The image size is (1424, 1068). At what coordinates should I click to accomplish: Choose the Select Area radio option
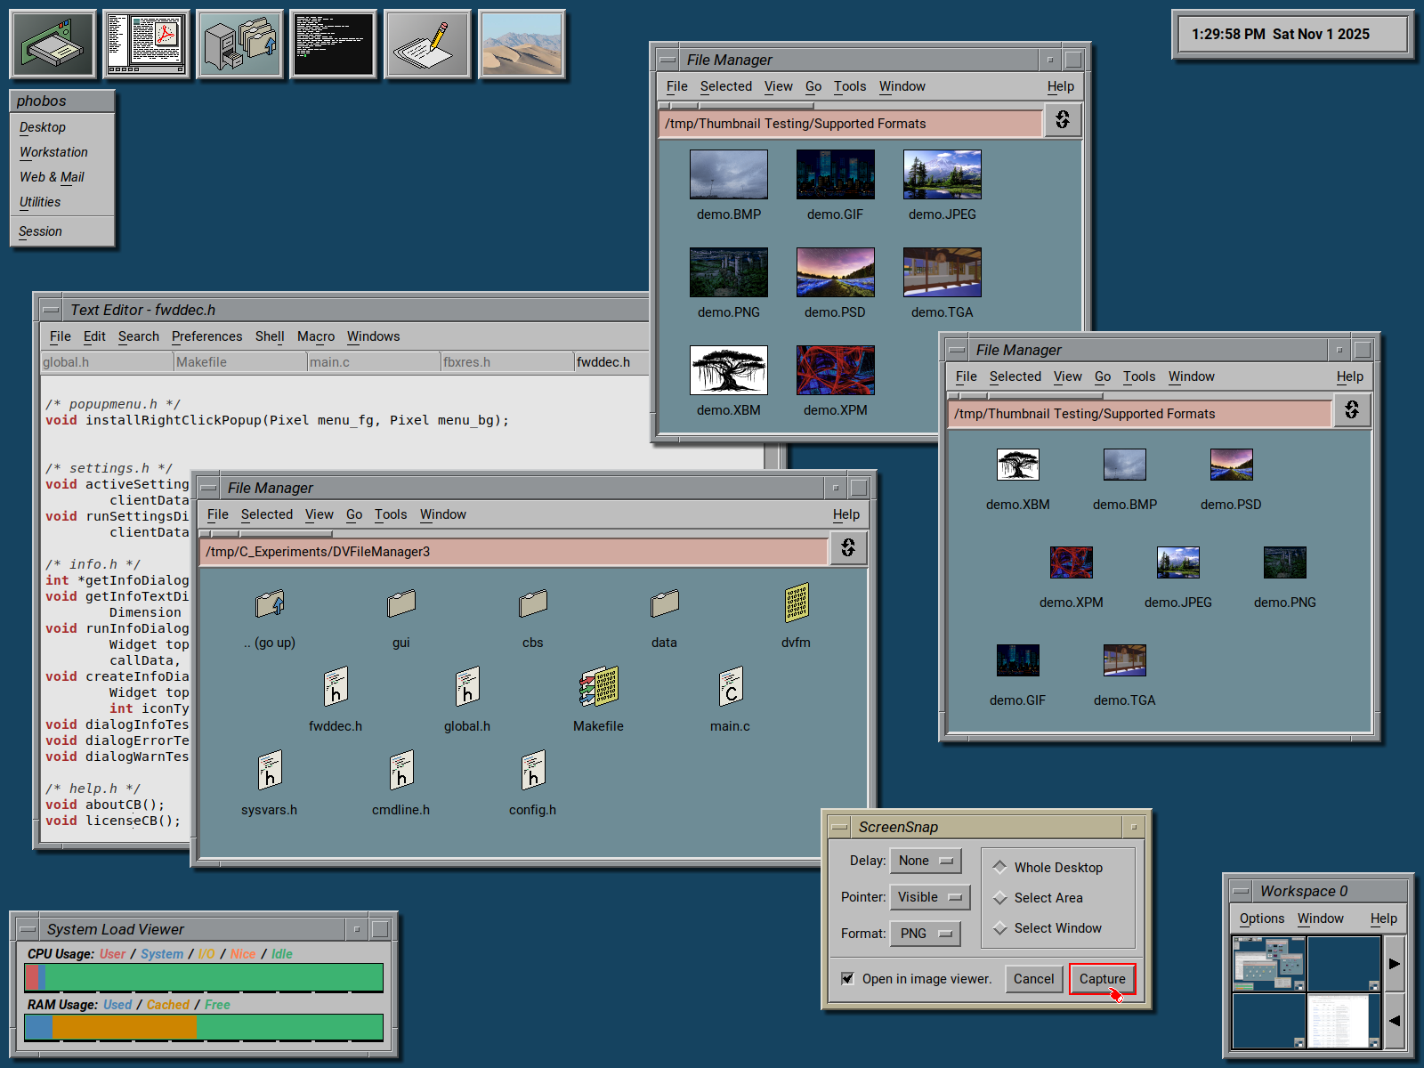[1000, 898]
